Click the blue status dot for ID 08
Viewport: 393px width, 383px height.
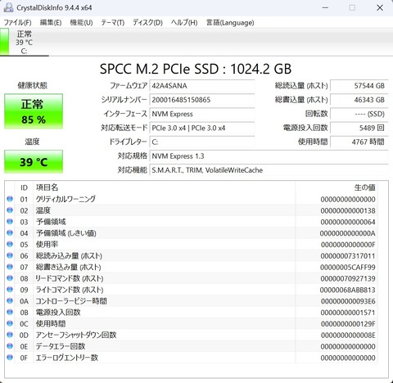pyautogui.click(x=10, y=278)
